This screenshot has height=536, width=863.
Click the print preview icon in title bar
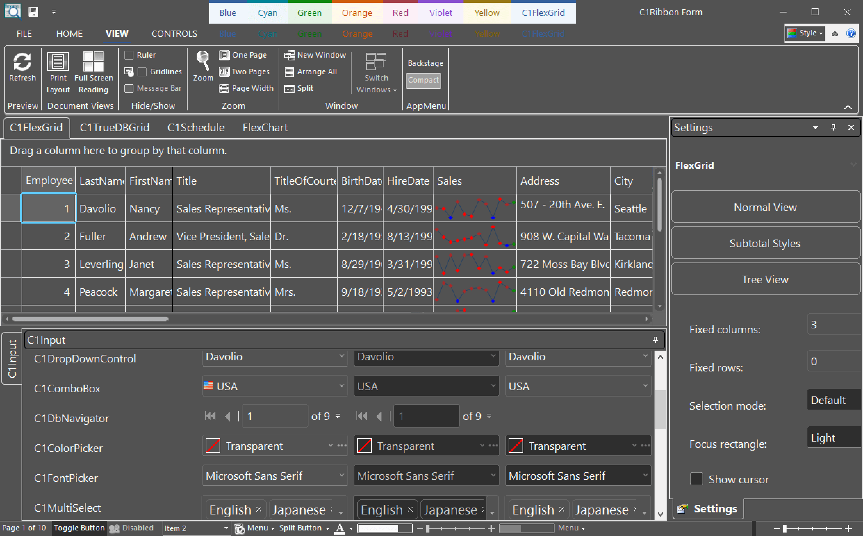(x=13, y=12)
